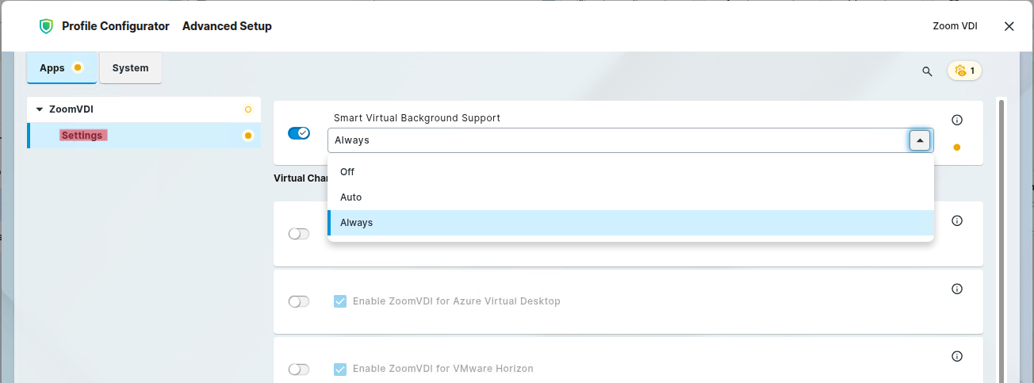Toggle on Azure Virtual Desktop setting switch

[299, 301]
